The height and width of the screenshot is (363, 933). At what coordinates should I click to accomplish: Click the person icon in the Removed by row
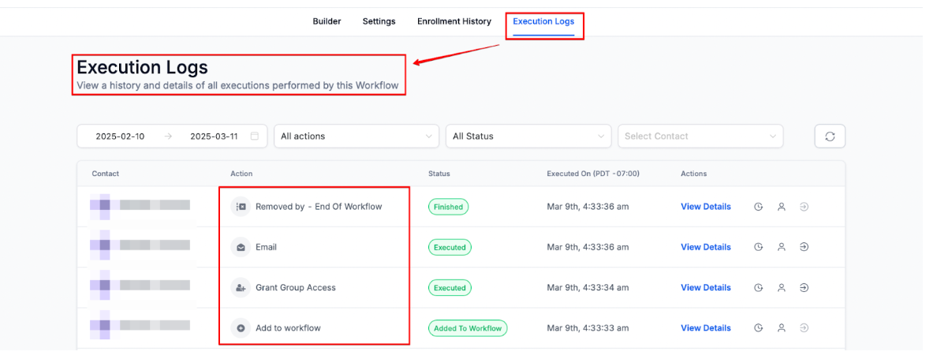tap(781, 207)
